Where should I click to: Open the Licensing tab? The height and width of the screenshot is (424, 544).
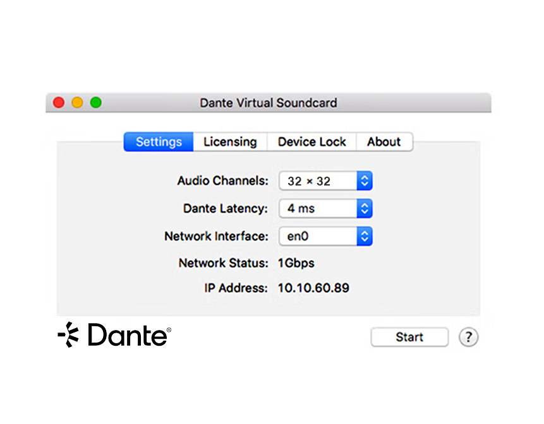click(x=230, y=142)
